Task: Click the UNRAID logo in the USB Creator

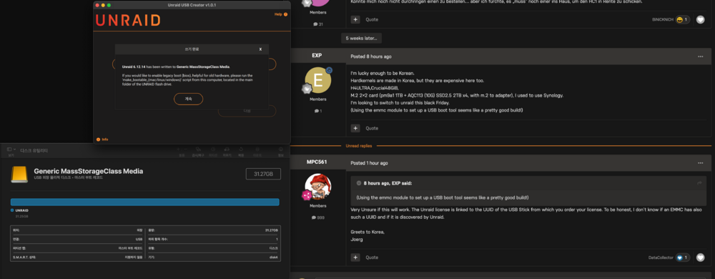Action: pos(128,20)
